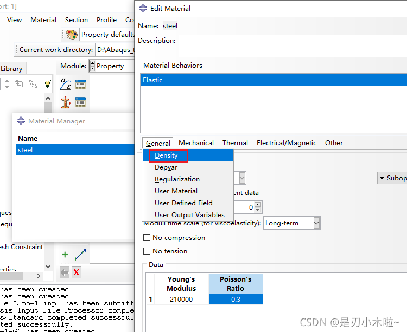Click the Create Section beam icon
Viewport: 407px width, 332px height.
coord(66,102)
